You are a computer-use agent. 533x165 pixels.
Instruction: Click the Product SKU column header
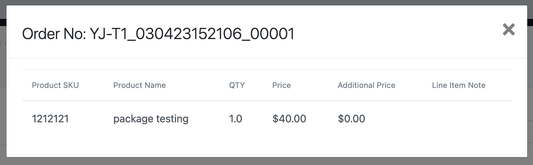pos(55,85)
